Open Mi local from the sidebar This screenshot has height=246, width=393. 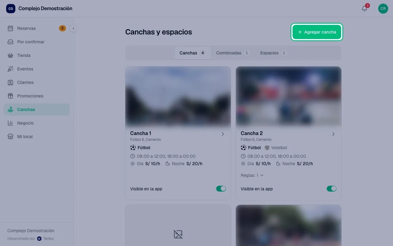click(37, 137)
